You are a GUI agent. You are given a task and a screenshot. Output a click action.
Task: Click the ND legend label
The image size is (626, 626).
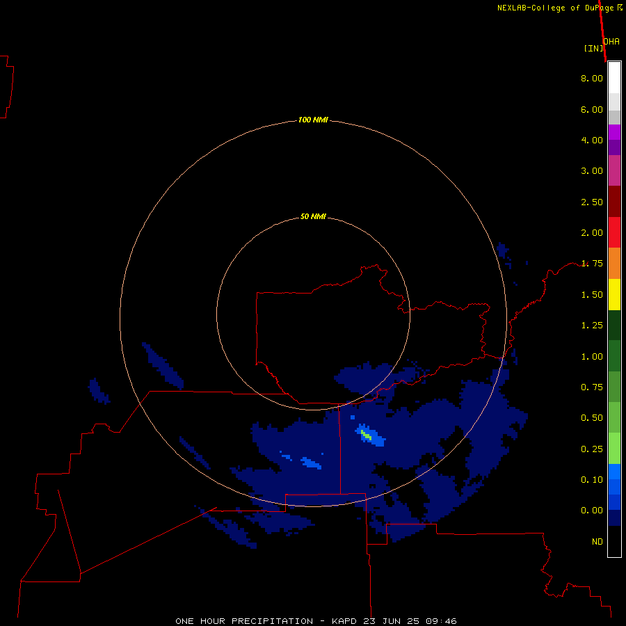[x=597, y=542]
